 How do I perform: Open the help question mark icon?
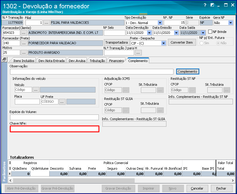(x=205, y=5)
